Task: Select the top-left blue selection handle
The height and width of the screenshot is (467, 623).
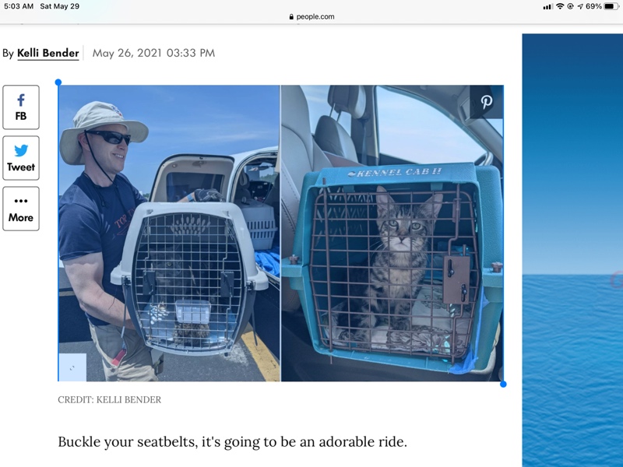Action: [x=58, y=83]
